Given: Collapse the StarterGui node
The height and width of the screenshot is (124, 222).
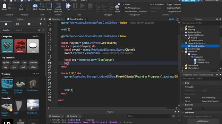Looking at the screenshot, I should tap(183, 52).
